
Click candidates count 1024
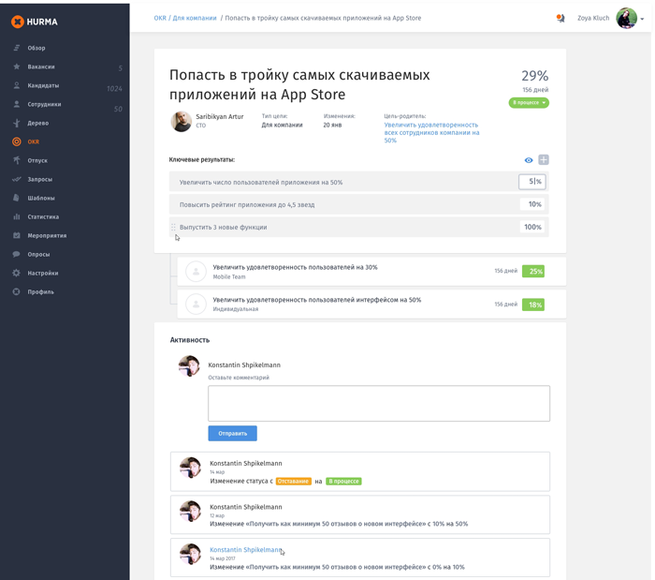(114, 89)
